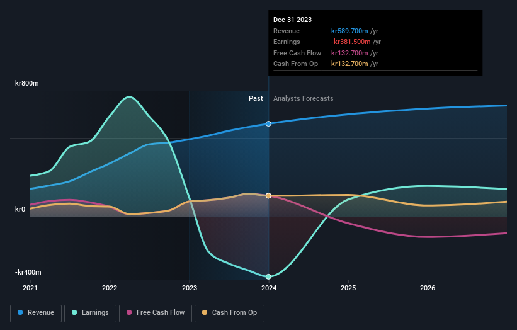Click the kr800m y-axis label
Image resolution: width=517 pixels, height=330 pixels.
tap(26, 83)
